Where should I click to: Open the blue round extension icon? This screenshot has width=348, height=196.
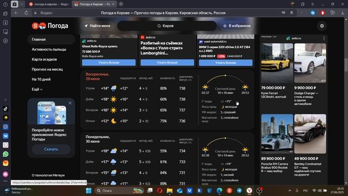pos(313,13)
